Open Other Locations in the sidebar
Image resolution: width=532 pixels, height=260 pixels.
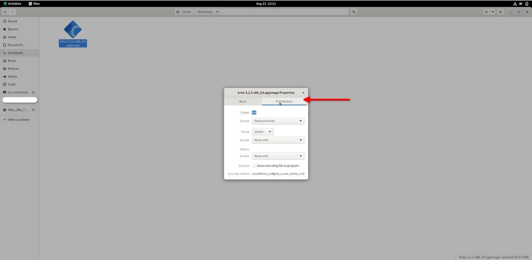point(18,119)
